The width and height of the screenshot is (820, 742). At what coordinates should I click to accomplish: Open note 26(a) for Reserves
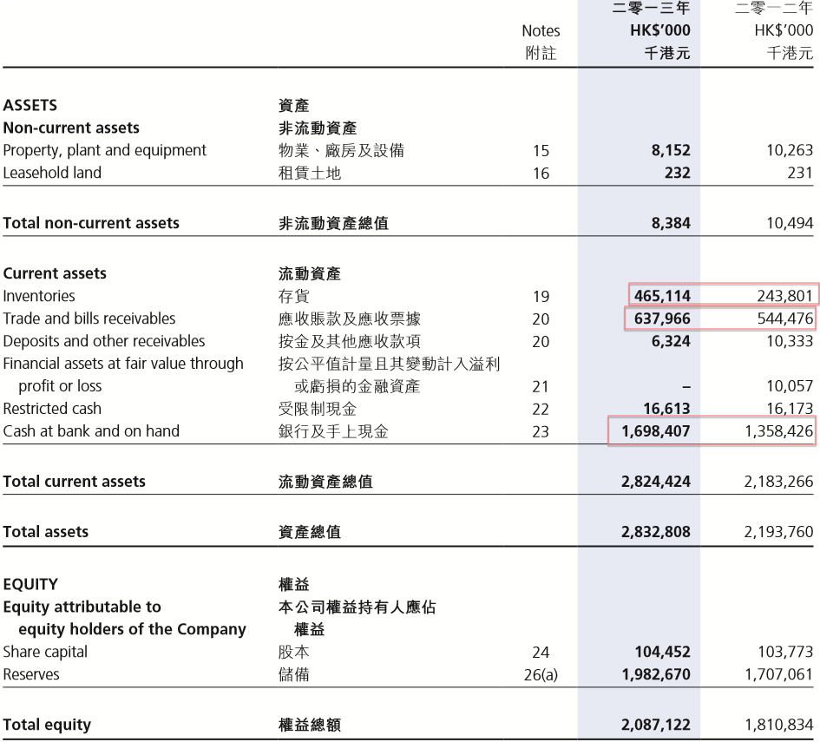(x=541, y=675)
